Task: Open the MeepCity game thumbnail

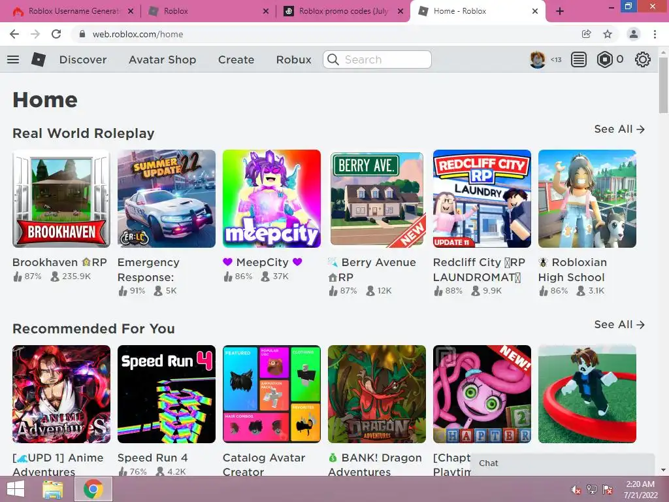Action: pyautogui.click(x=272, y=199)
